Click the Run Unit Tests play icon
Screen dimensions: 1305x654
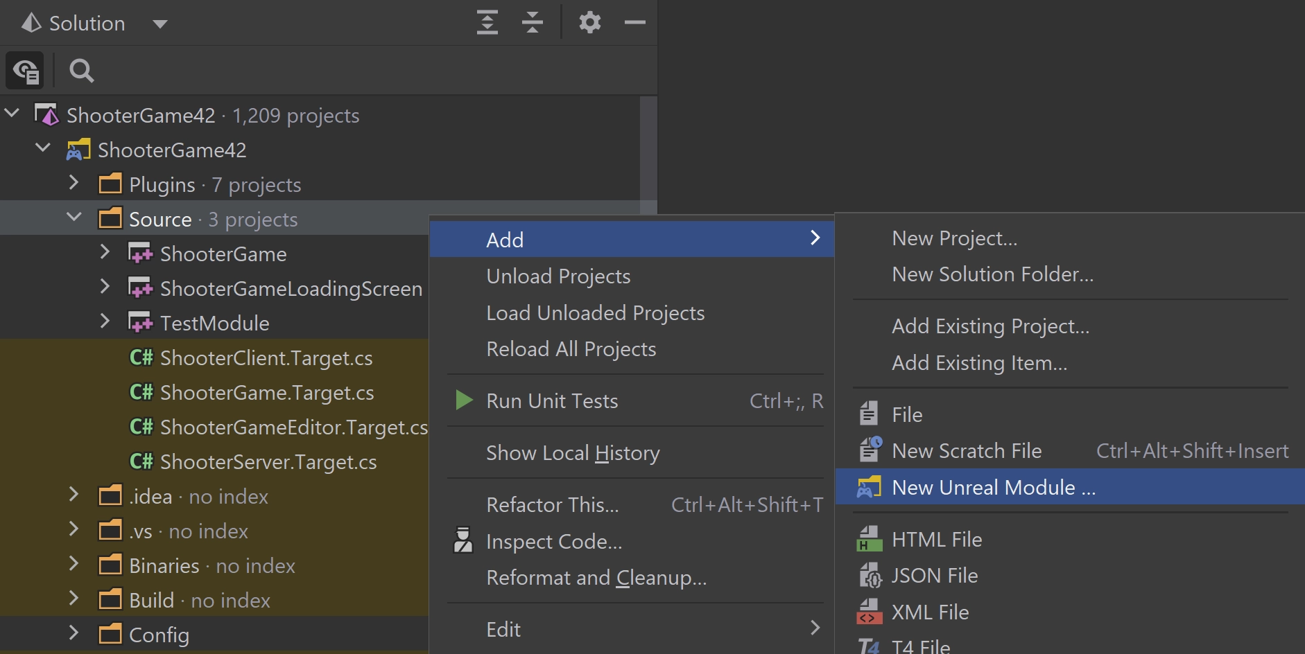464,400
